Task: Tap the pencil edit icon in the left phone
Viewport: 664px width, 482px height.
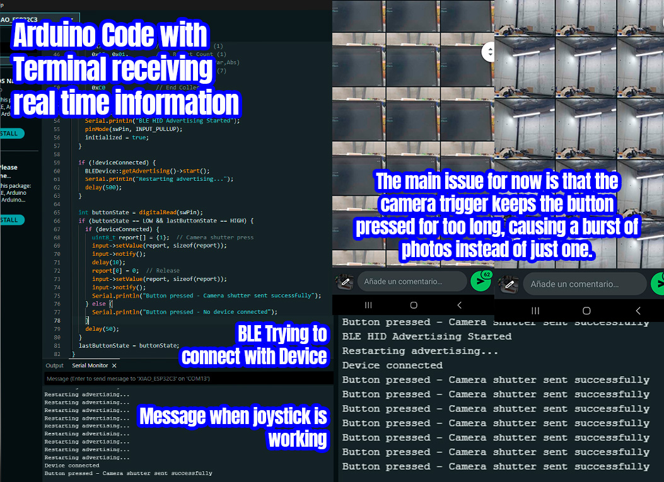Action: pos(345,282)
